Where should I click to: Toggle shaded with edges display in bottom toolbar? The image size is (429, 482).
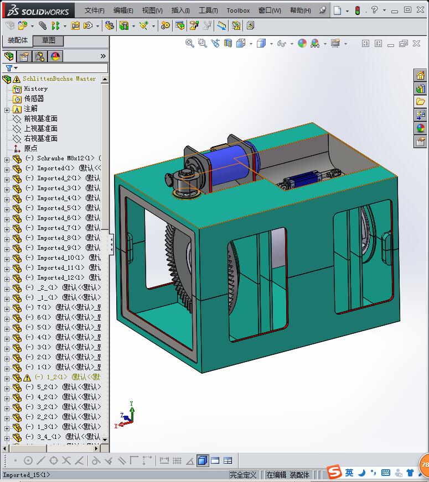203,460
